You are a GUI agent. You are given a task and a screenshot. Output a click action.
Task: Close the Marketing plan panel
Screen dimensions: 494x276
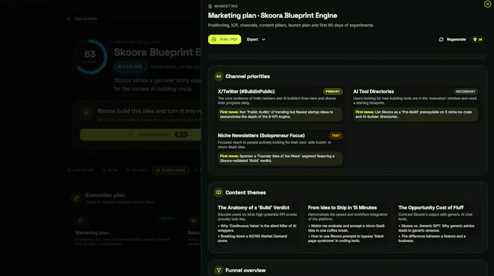click(487, 4)
